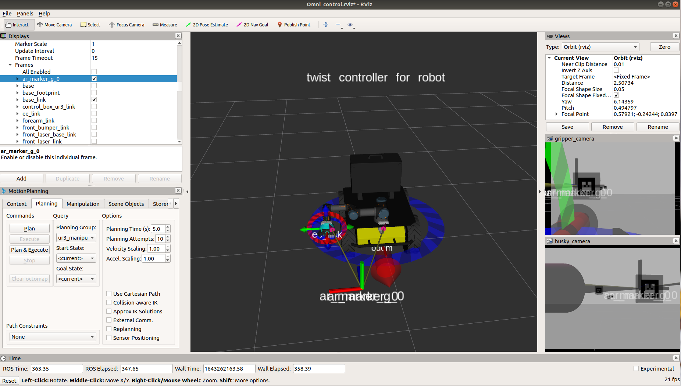The width and height of the screenshot is (681, 386).
Task: Choose the Measure tool
Action: [164, 25]
